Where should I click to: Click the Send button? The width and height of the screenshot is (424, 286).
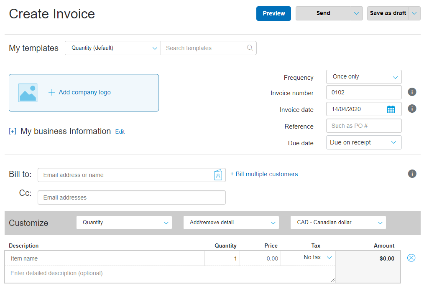[x=323, y=13]
